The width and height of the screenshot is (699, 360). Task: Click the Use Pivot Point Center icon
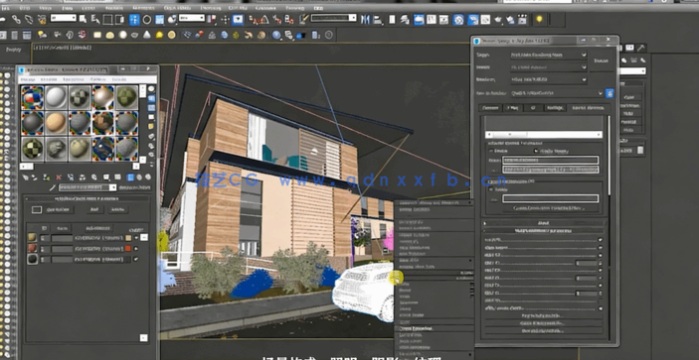pos(213,19)
